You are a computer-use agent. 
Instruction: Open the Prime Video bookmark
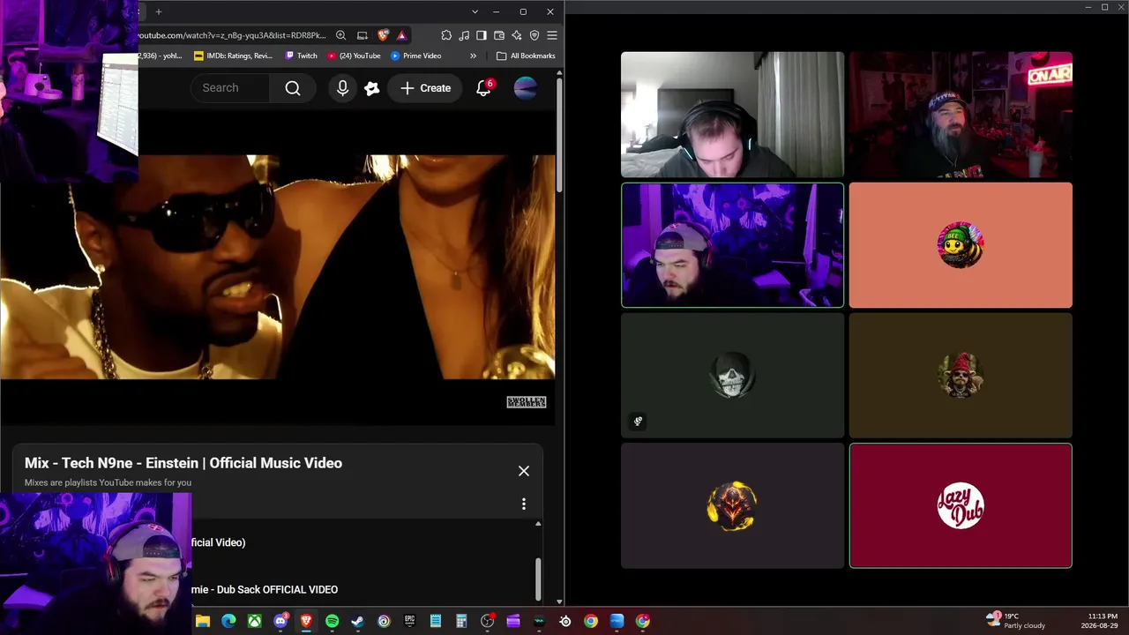[415, 56]
